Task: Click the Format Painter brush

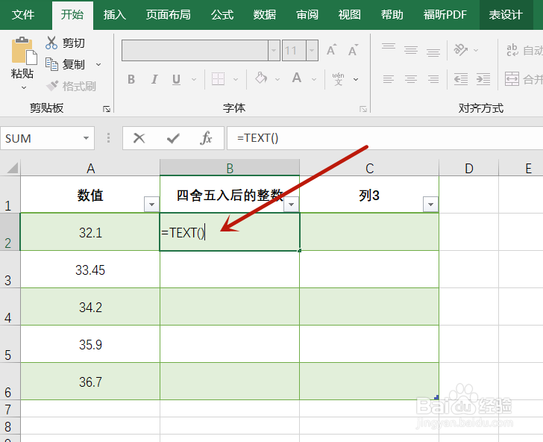Action: 52,86
